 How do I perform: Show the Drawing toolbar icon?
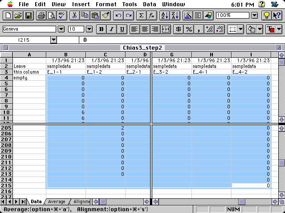(208, 16)
